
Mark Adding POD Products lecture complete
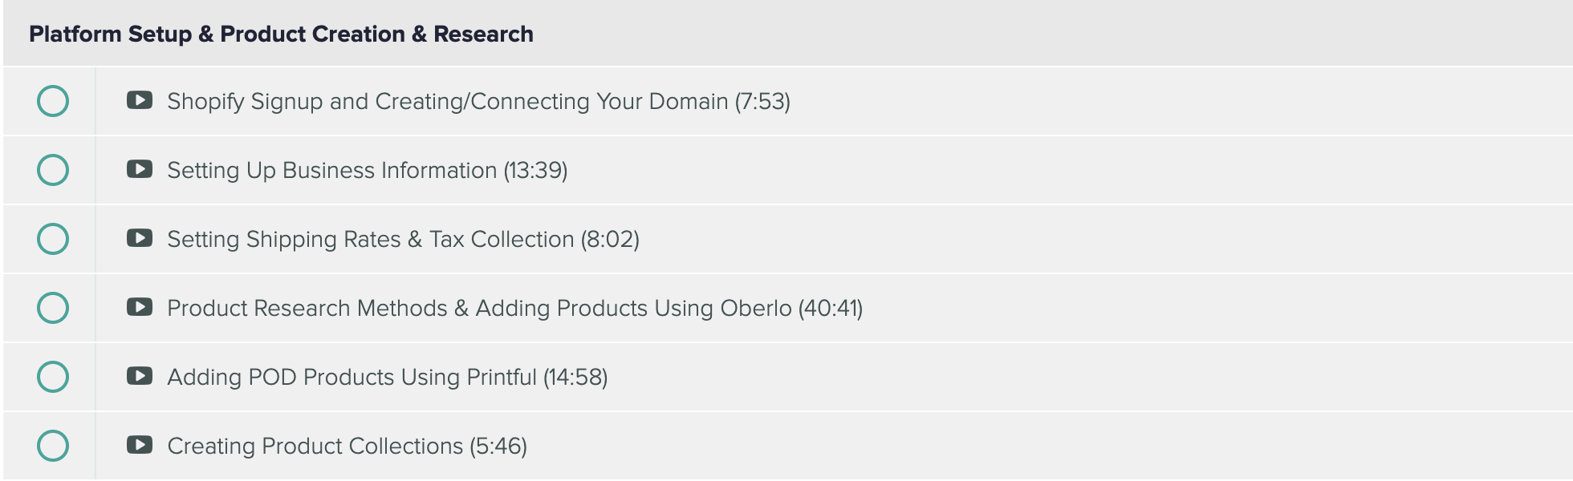53,377
